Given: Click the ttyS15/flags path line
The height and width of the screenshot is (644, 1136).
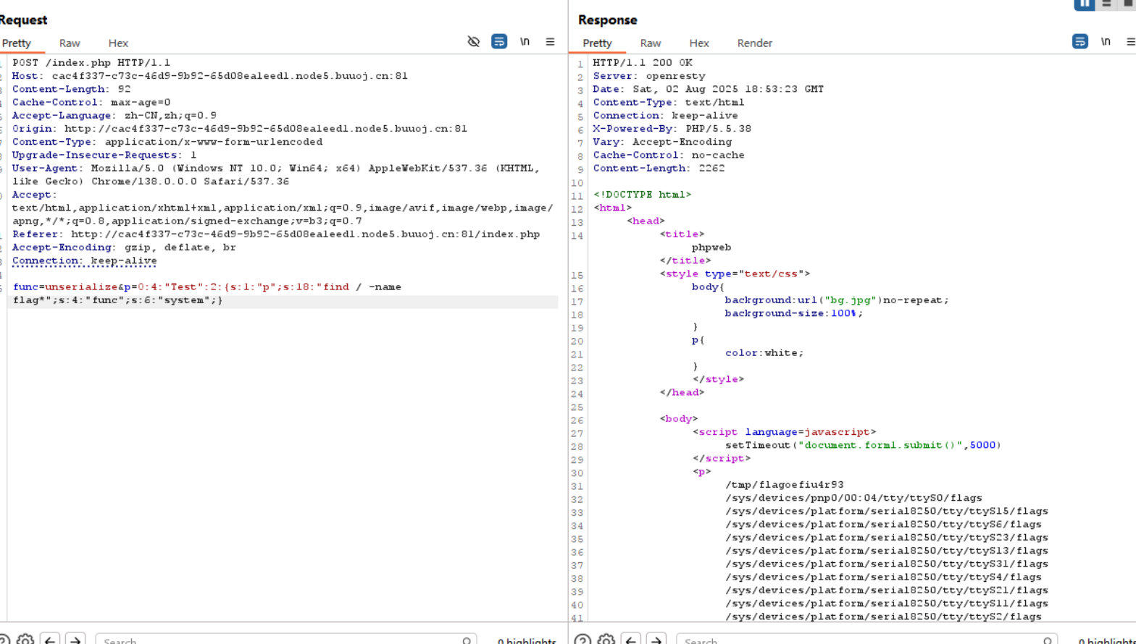Looking at the screenshot, I should click(x=887, y=511).
